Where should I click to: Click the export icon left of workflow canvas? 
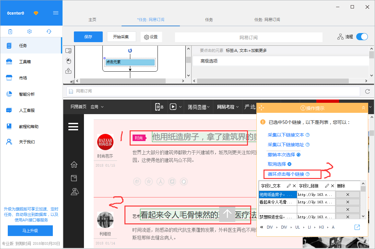(x=68, y=71)
